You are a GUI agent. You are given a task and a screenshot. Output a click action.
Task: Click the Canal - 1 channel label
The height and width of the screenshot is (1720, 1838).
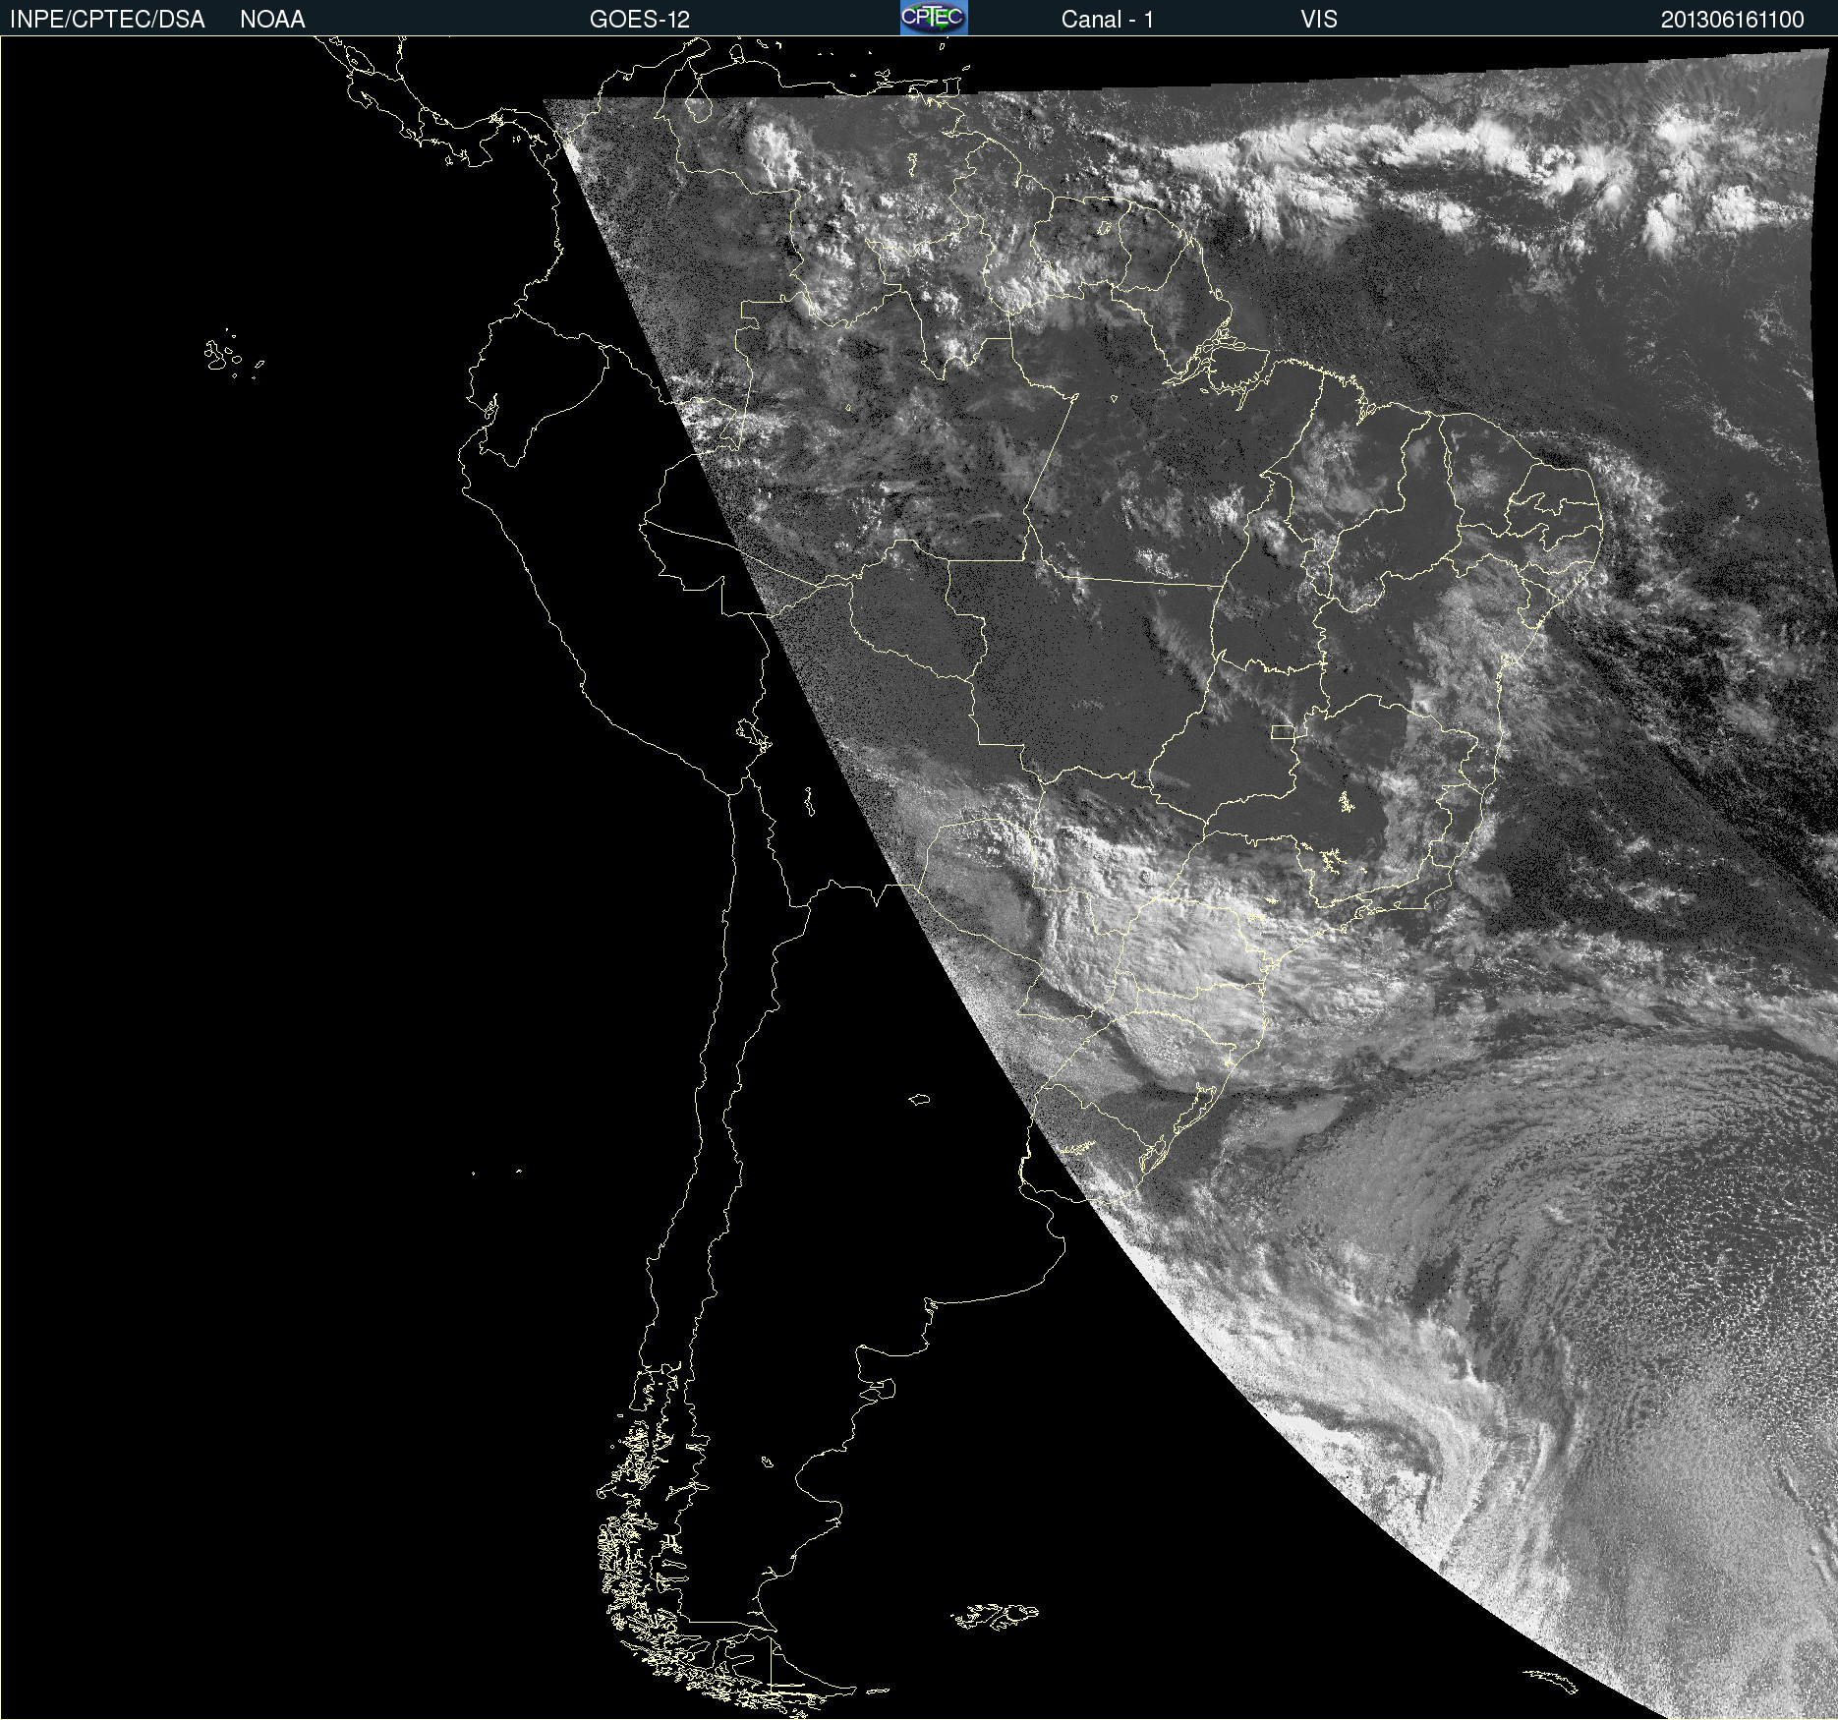tap(1108, 20)
